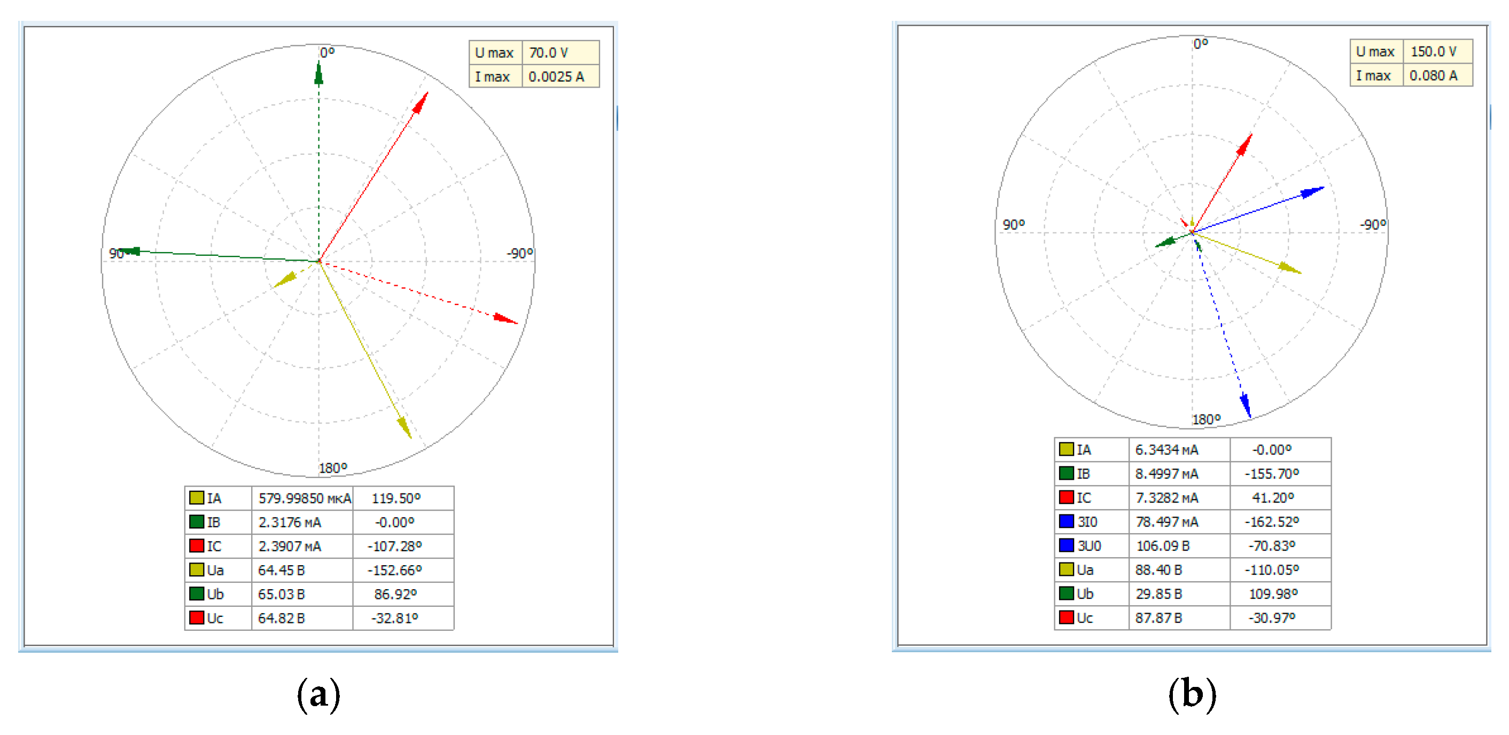Click the dashed red arrow tip on left diagram
This screenshot has width=1509, height=735.
[x=510, y=320]
